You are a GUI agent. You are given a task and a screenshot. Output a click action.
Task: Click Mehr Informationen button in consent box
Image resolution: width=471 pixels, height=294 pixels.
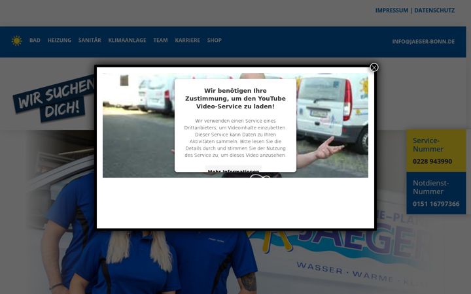click(234, 169)
